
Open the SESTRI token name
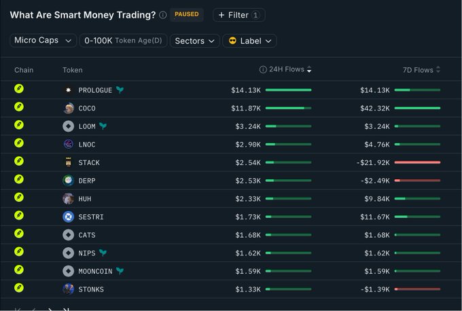point(91,217)
